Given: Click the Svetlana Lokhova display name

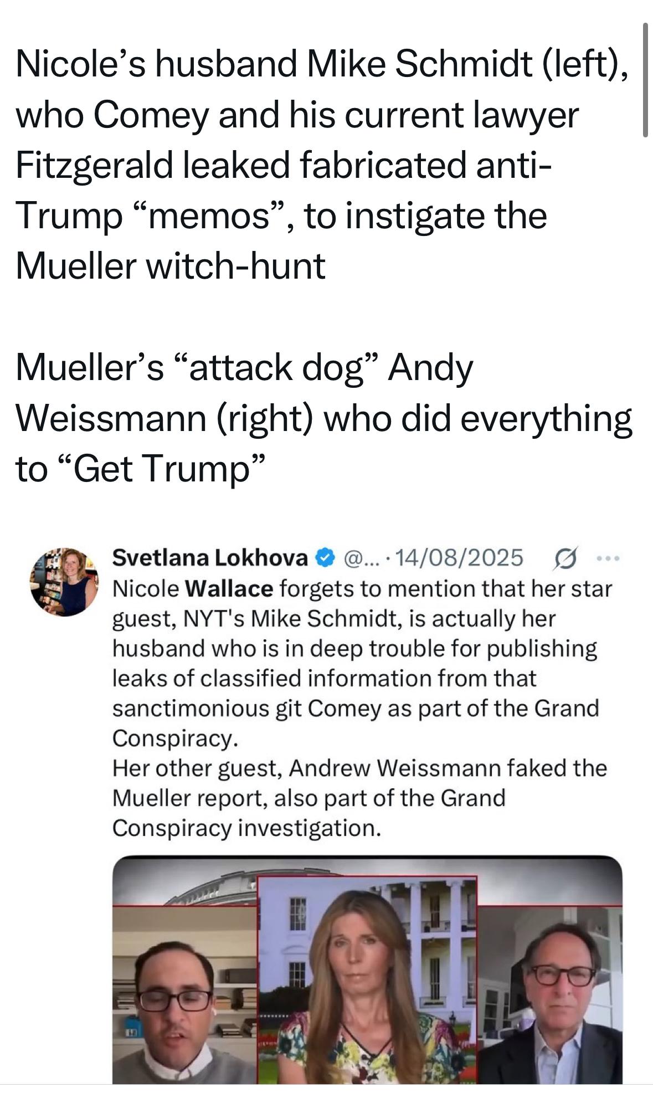Looking at the screenshot, I should (x=210, y=557).
